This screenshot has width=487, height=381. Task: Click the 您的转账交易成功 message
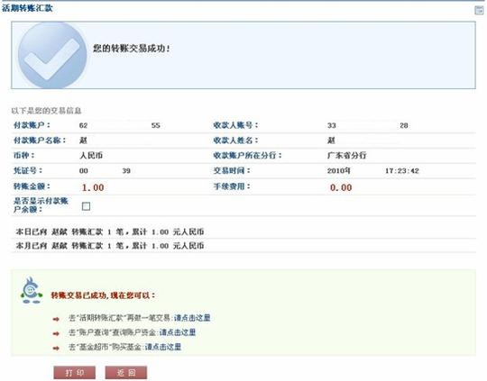[132, 48]
